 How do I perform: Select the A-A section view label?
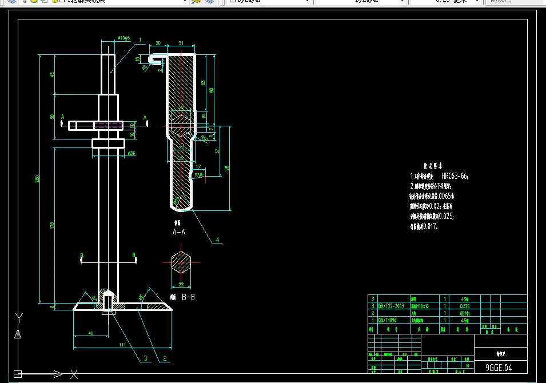coord(179,232)
